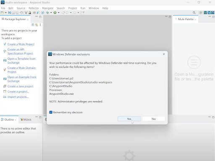Click the 'AnypointStudio.exe' process text
The image size is (215, 161).
(x=61, y=94)
